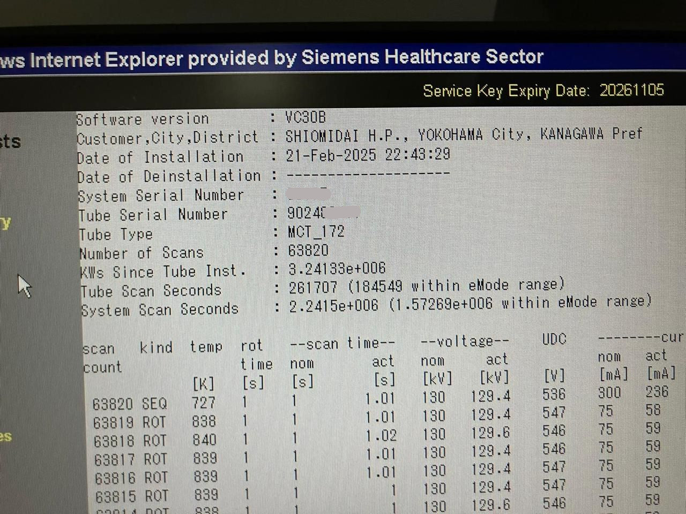Screen dimensions: 686x514
Task: Click actual voltage 129.6 in row 63818
Action: (491, 433)
